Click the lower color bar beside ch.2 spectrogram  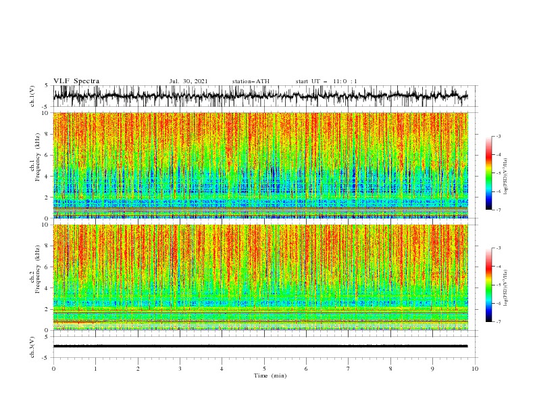[488, 285]
